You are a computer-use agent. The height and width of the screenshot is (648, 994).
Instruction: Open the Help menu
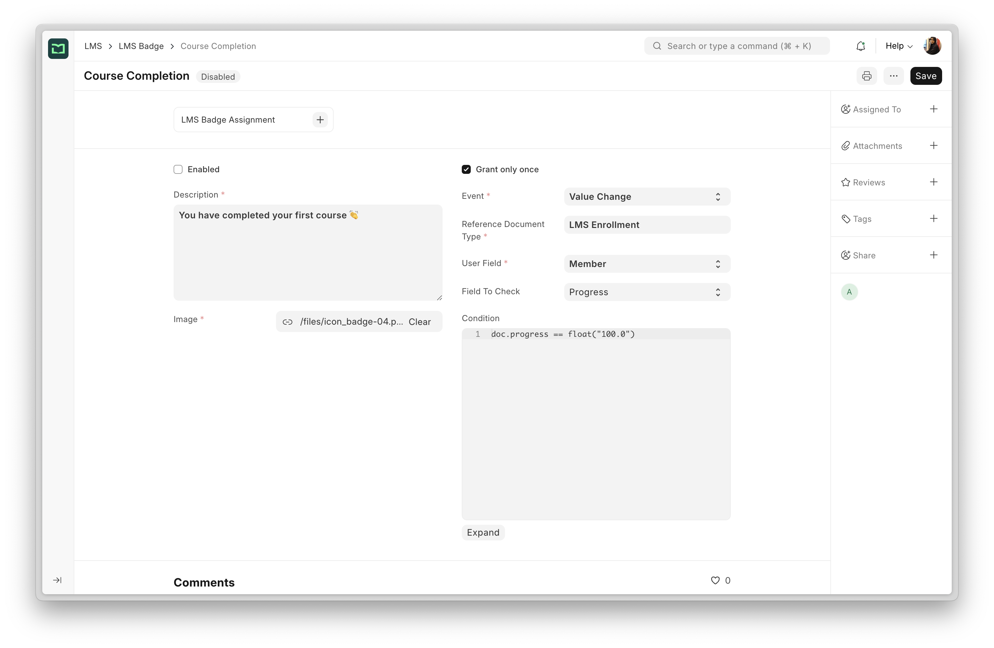[899, 46]
